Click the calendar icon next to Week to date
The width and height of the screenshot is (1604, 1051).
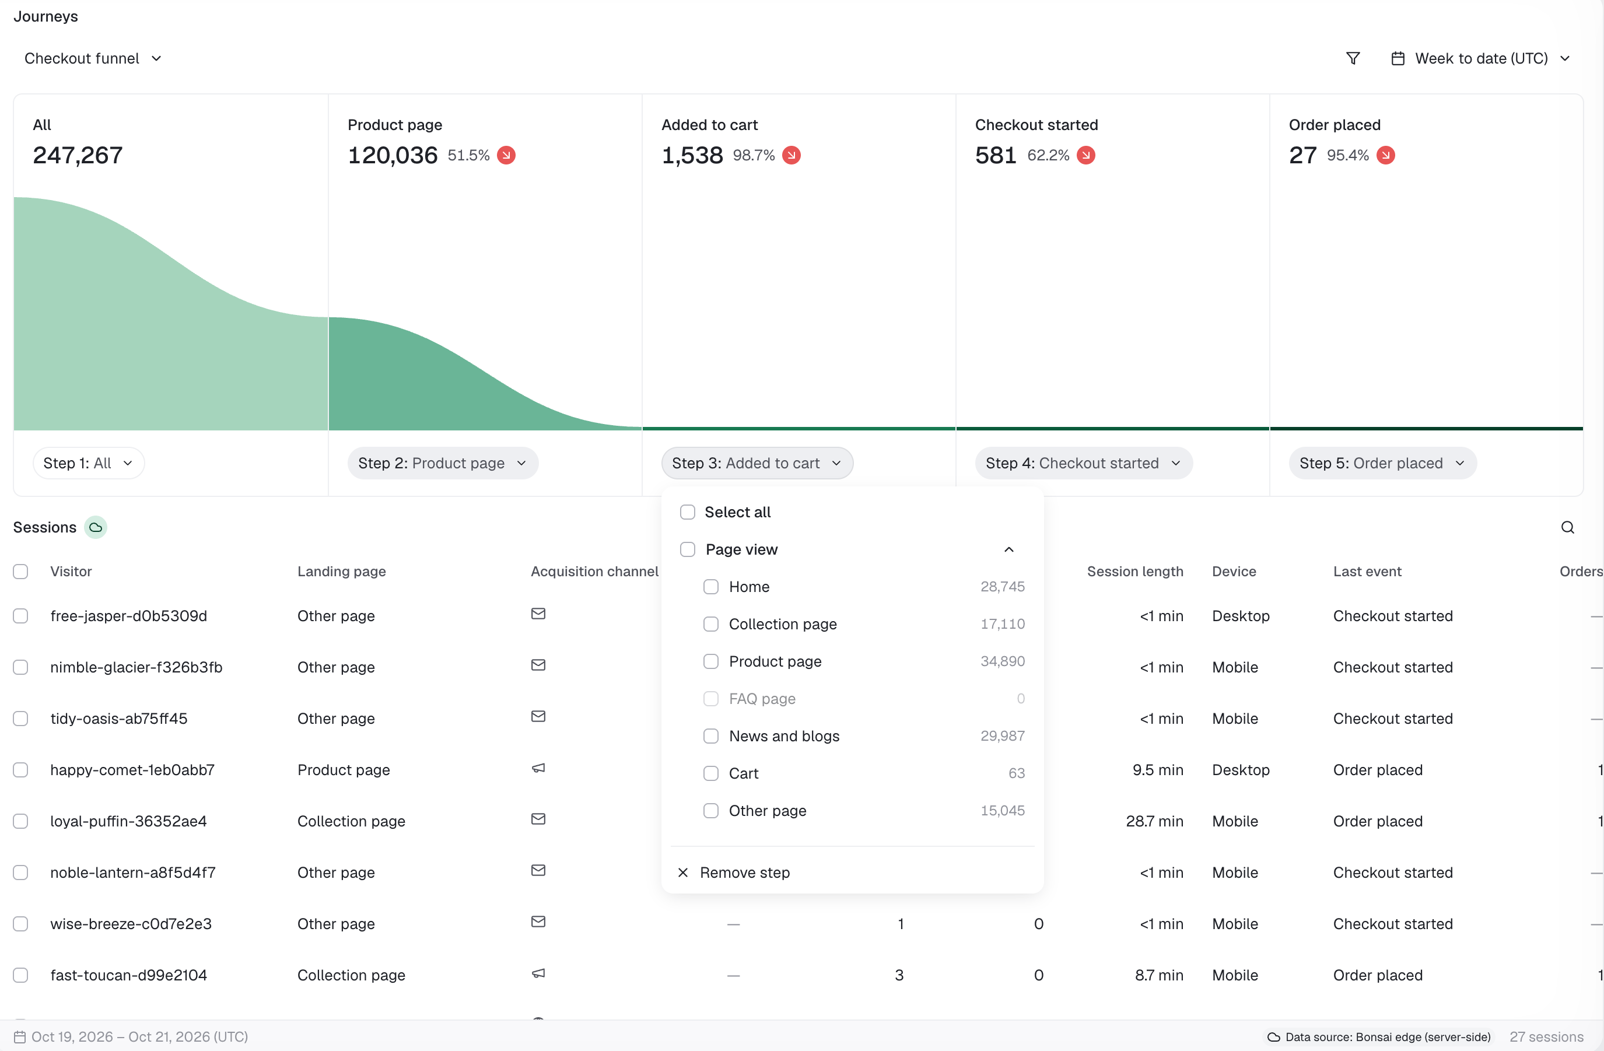tap(1398, 58)
